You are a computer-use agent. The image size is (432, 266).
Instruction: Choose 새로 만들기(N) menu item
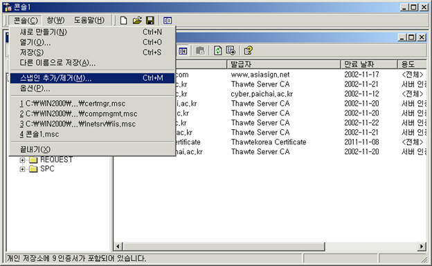[93, 32]
